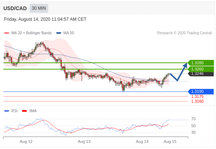Click the Aug 12 date axis label
Viewport: 216px width, 149px height.
[26, 141]
